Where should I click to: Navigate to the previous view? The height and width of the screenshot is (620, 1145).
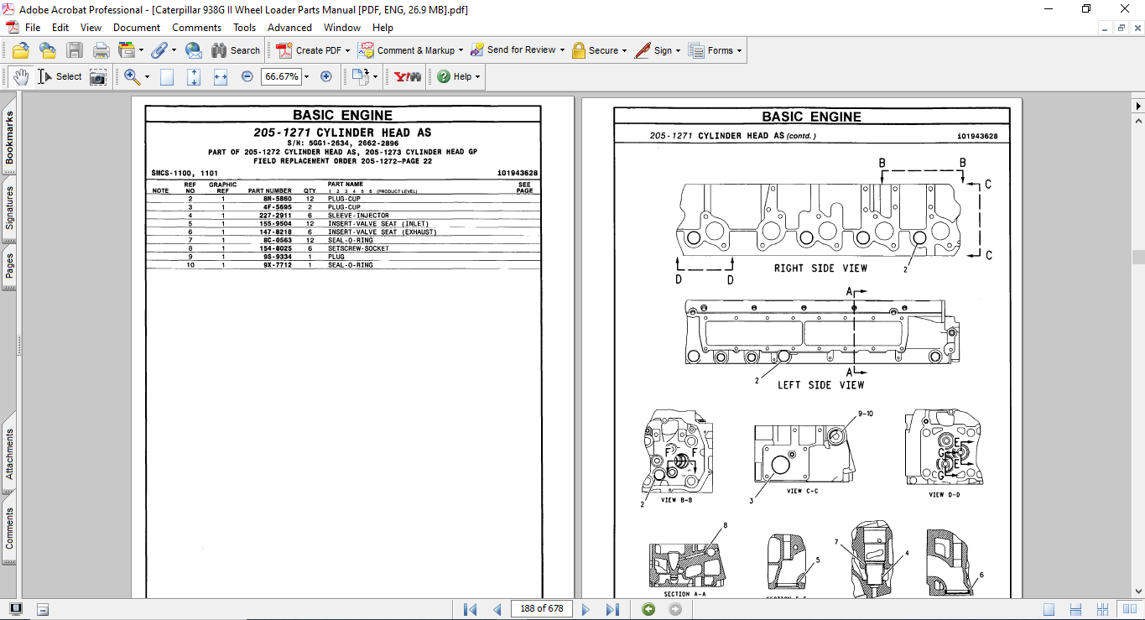tap(647, 609)
